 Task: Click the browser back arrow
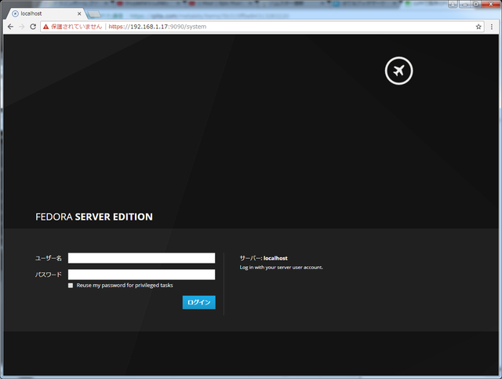(x=10, y=27)
